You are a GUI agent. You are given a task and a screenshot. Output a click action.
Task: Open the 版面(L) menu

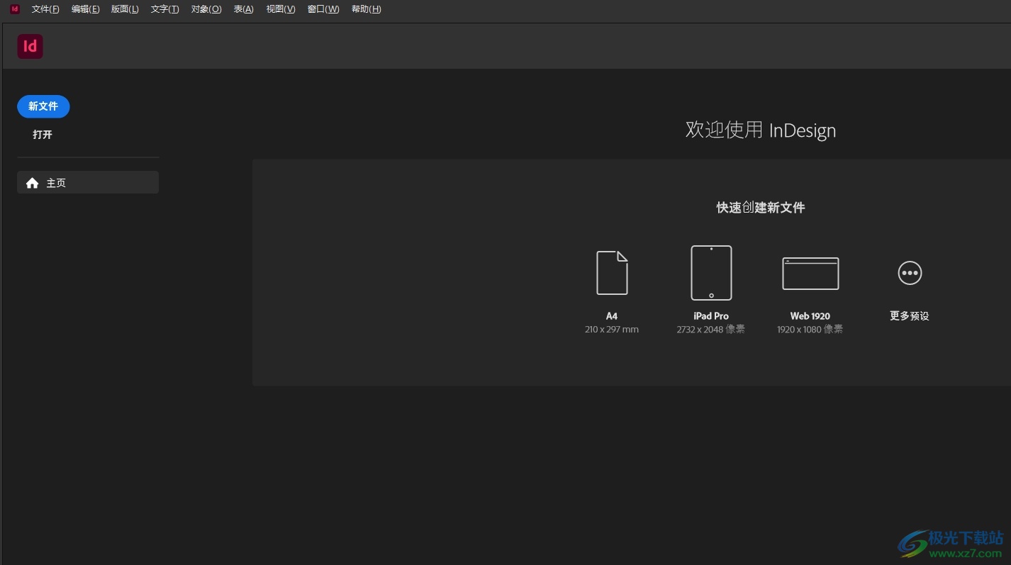pos(125,9)
